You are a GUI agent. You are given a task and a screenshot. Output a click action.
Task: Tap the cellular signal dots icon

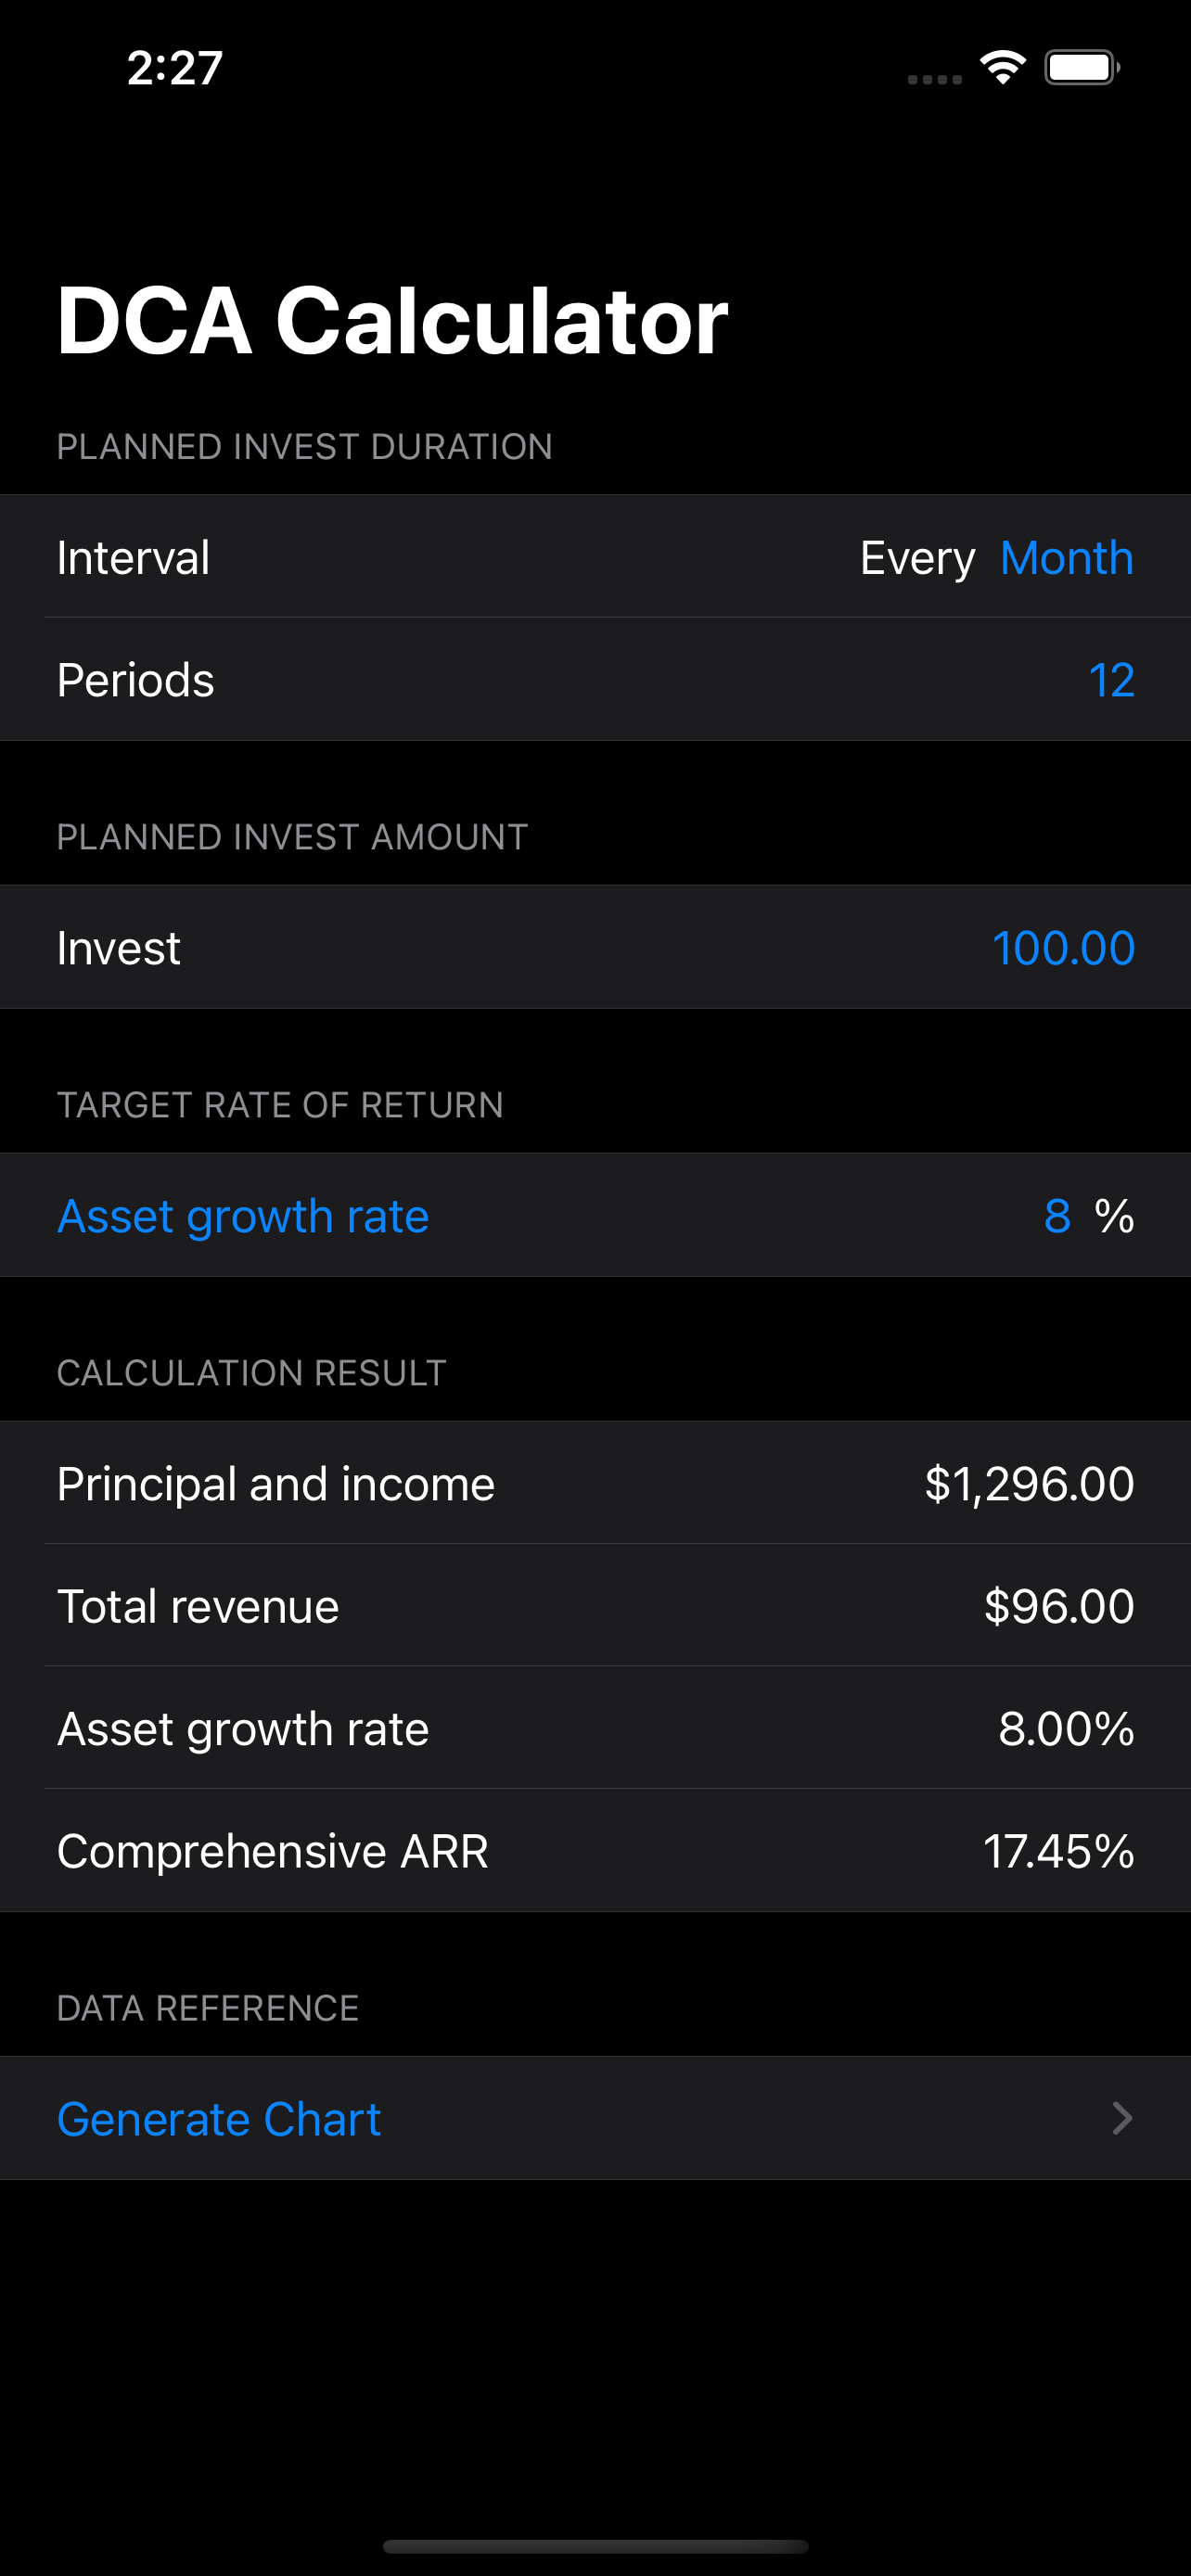point(934,79)
